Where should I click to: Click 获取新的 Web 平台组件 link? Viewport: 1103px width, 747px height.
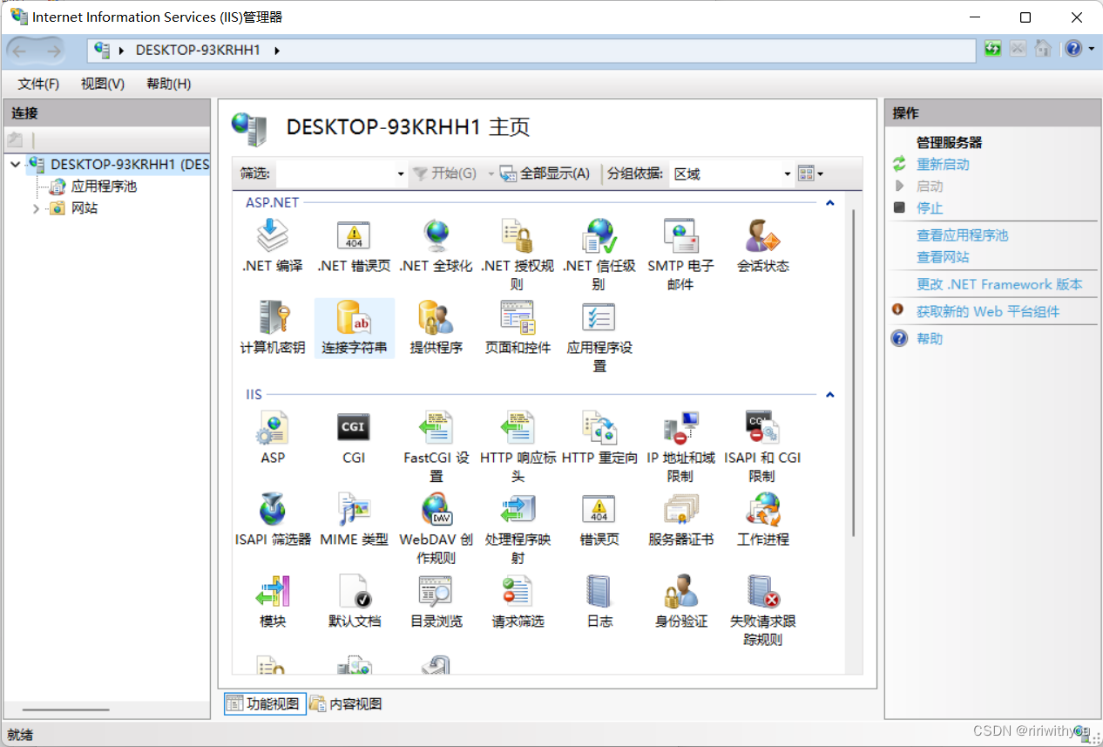point(988,311)
